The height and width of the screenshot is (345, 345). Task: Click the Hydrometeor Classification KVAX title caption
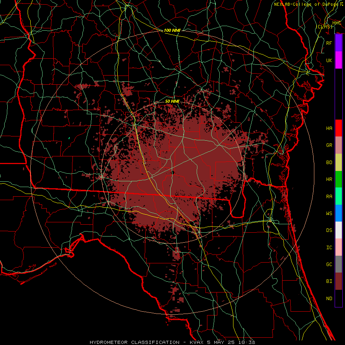pos(172,342)
